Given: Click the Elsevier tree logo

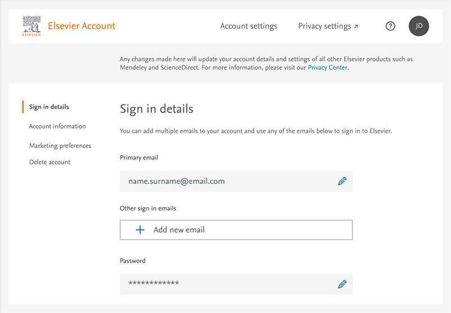Looking at the screenshot, I should click(32, 26).
